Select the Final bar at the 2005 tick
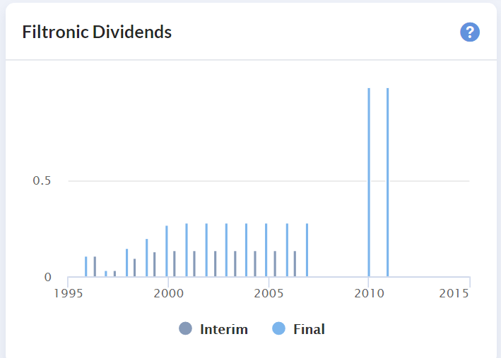The image size is (501, 358). [266, 250]
